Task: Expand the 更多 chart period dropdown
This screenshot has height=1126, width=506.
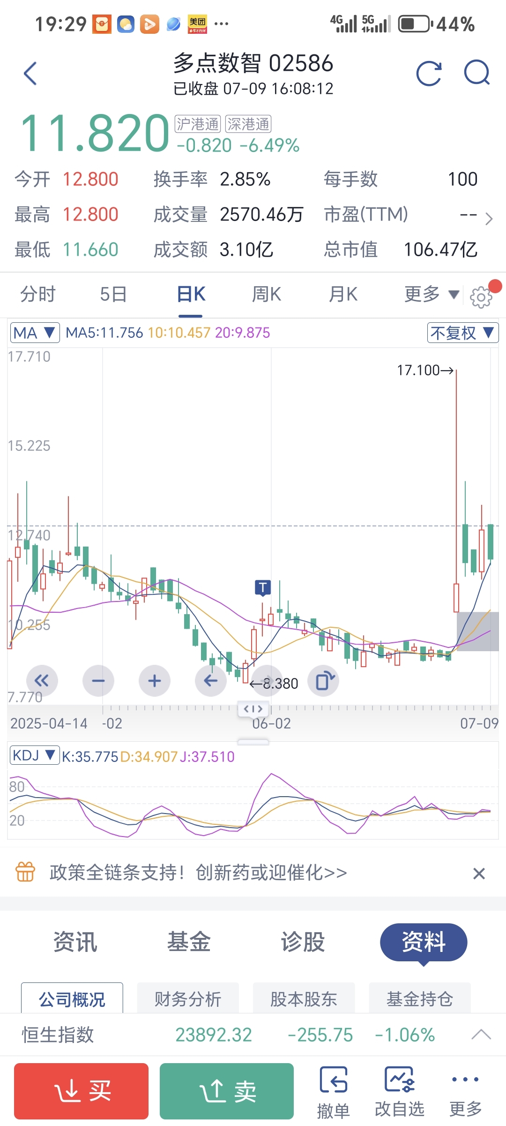Action: pos(432,295)
